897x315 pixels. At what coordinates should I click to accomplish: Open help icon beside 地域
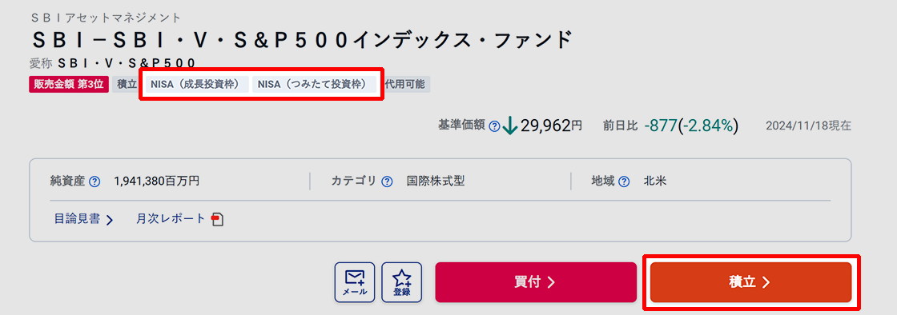(624, 182)
